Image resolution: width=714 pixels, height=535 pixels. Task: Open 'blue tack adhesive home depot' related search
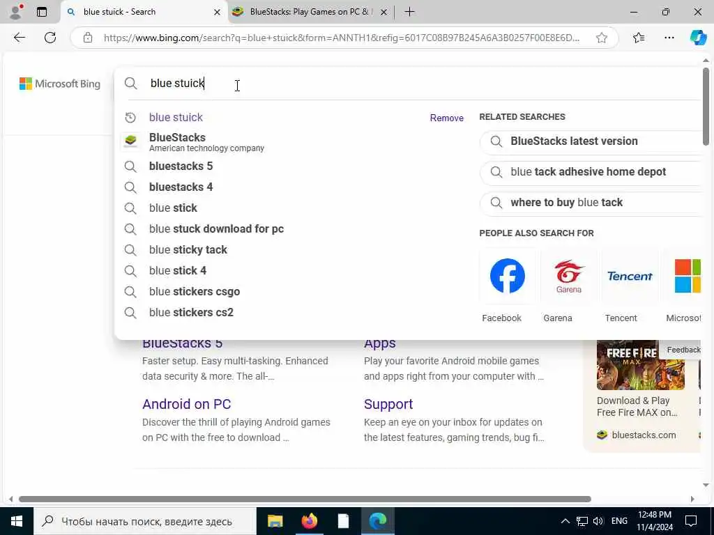[x=591, y=172]
